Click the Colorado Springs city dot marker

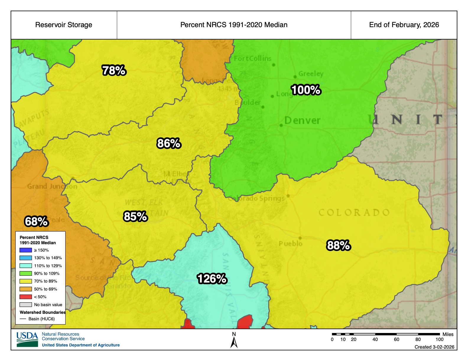pyautogui.click(x=288, y=196)
